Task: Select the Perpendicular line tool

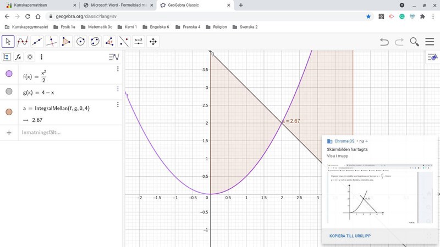Action: (52, 42)
